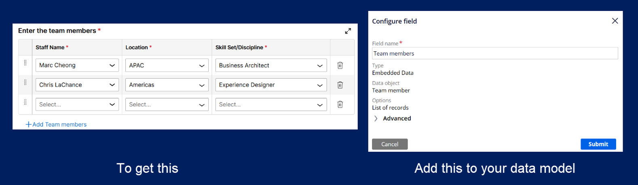This screenshot has width=638, height=185.
Task: Delete the Marc Cheong row
Action: point(340,65)
